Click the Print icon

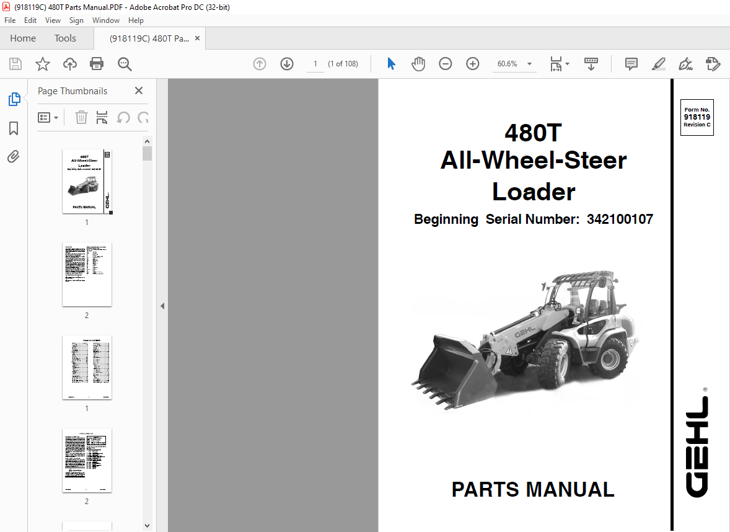click(97, 64)
